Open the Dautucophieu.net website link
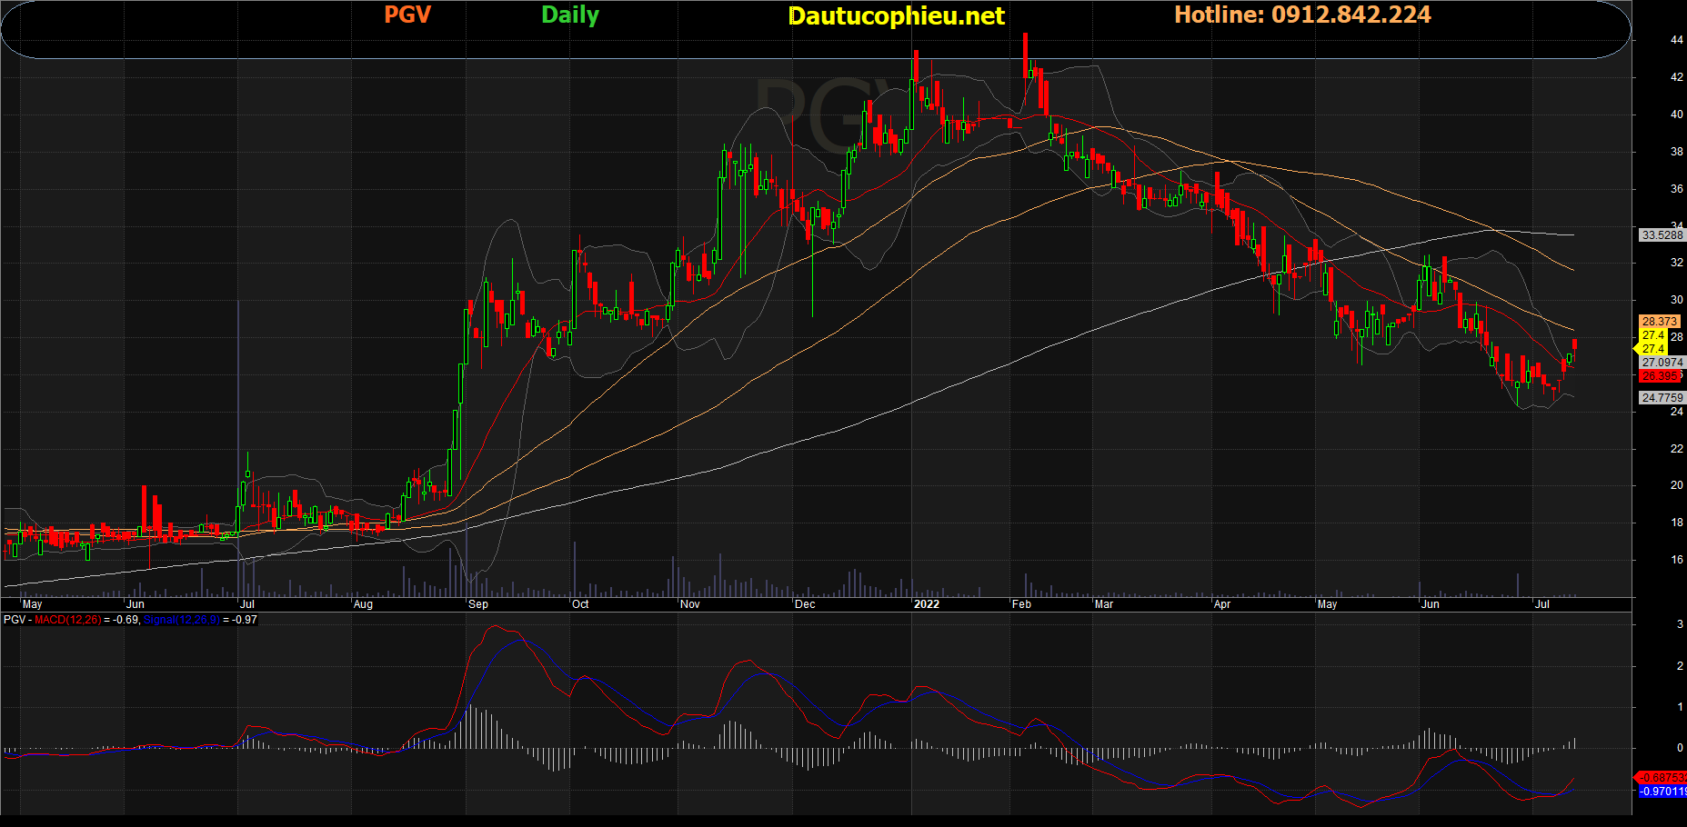Viewport: 1687px width, 827px height. tap(896, 16)
